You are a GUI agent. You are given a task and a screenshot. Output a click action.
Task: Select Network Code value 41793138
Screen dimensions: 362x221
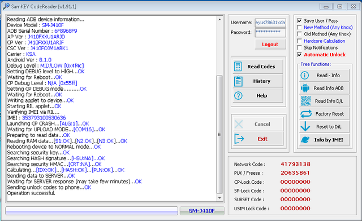[295, 164]
